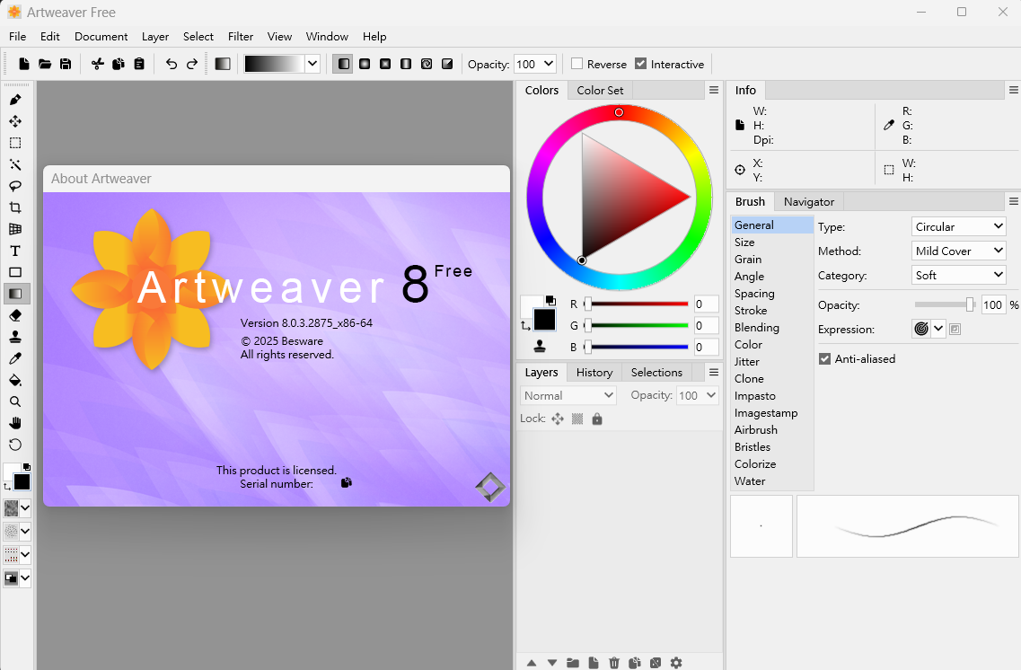Click the red R color slider
1021x670 pixels.
(x=638, y=304)
